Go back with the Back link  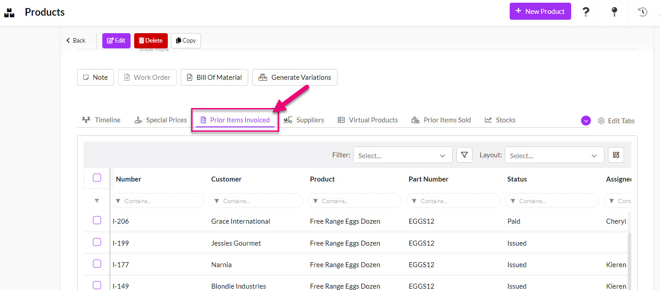point(76,40)
